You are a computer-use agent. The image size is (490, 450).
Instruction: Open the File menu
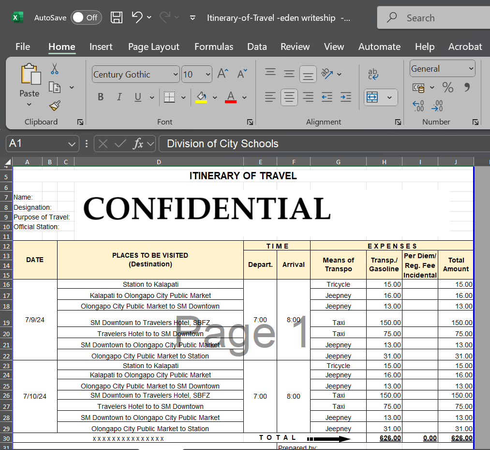[23, 47]
